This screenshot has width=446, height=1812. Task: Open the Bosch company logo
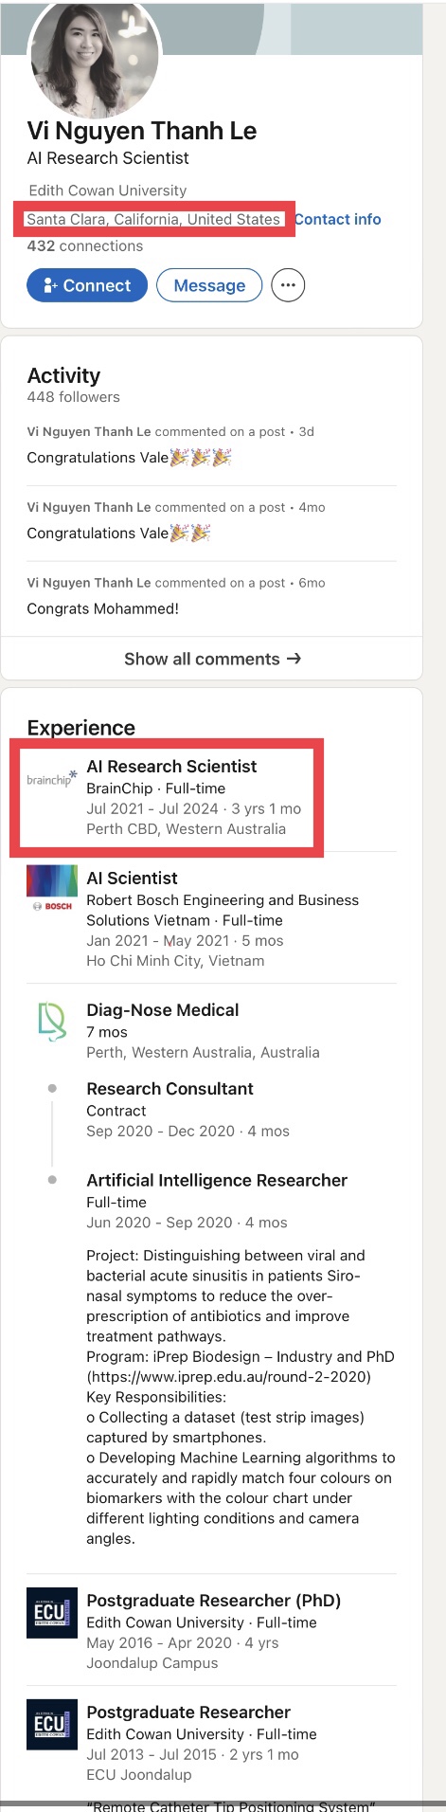[x=52, y=889]
